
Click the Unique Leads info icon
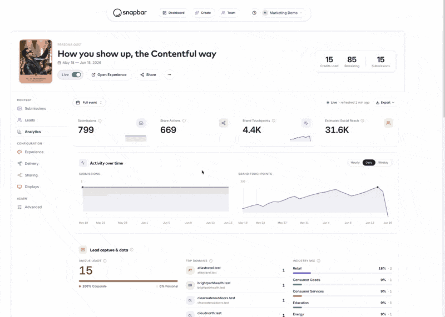105,261
